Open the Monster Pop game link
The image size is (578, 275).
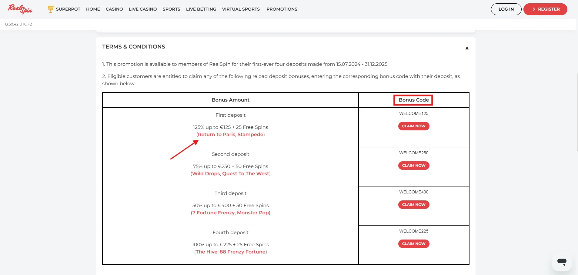point(253,213)
